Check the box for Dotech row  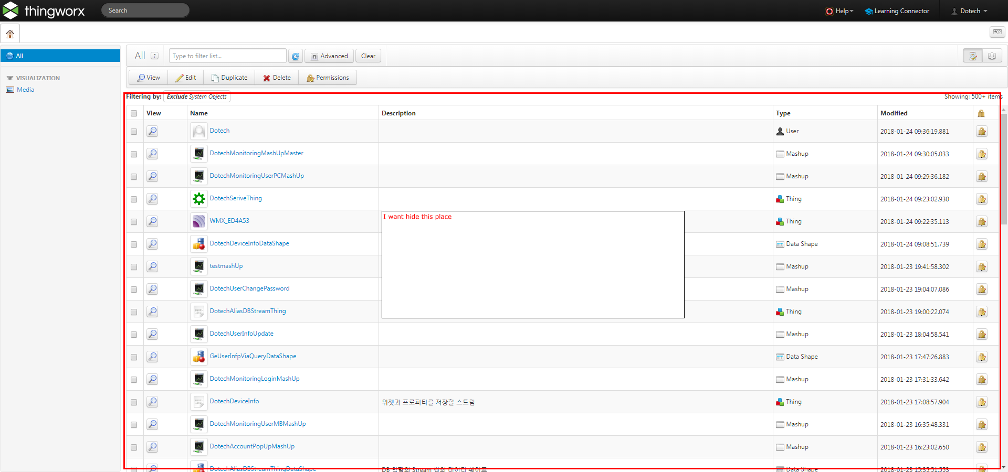[134, 132]
